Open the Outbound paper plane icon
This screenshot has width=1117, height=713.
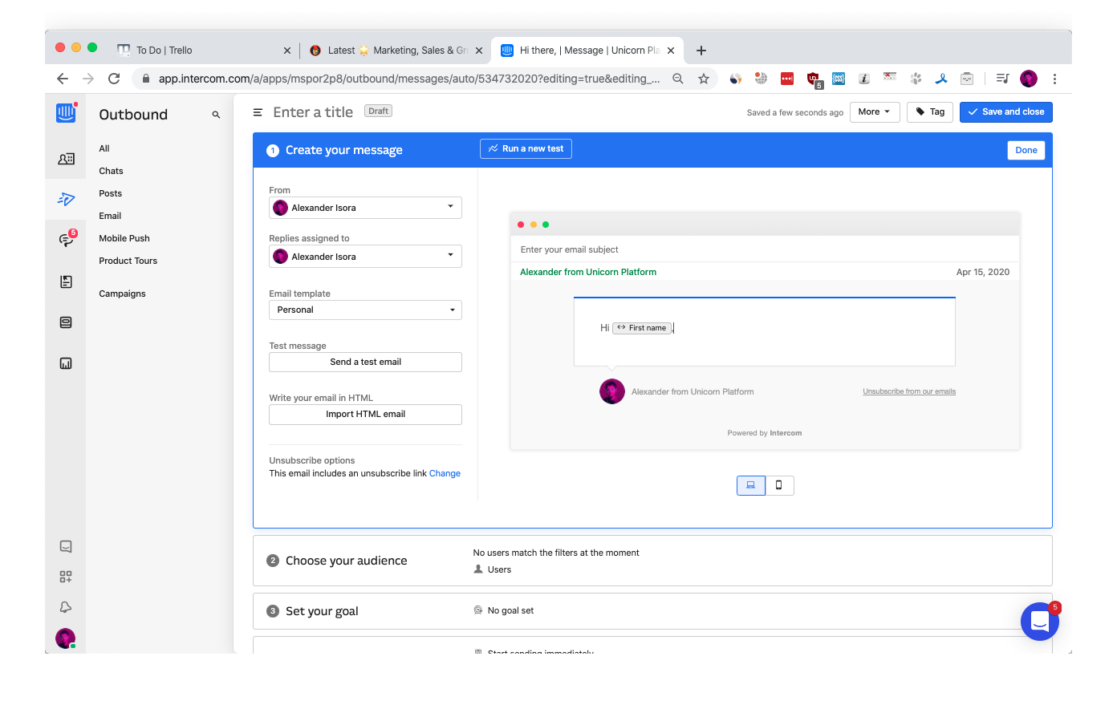tap(66, 199)
